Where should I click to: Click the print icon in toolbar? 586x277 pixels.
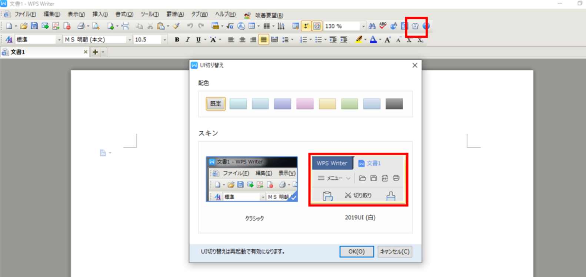81,26
